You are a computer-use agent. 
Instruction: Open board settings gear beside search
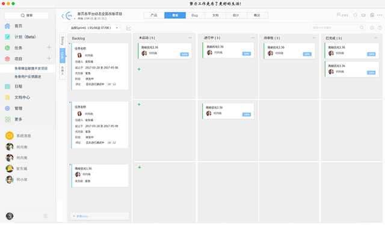[x=372, y=28]
